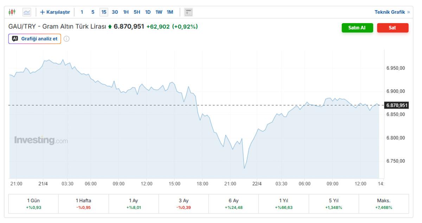422x223 pixels.
Task: Click the current price label 6.870,951 on axis
Action: tap(397, 105)
